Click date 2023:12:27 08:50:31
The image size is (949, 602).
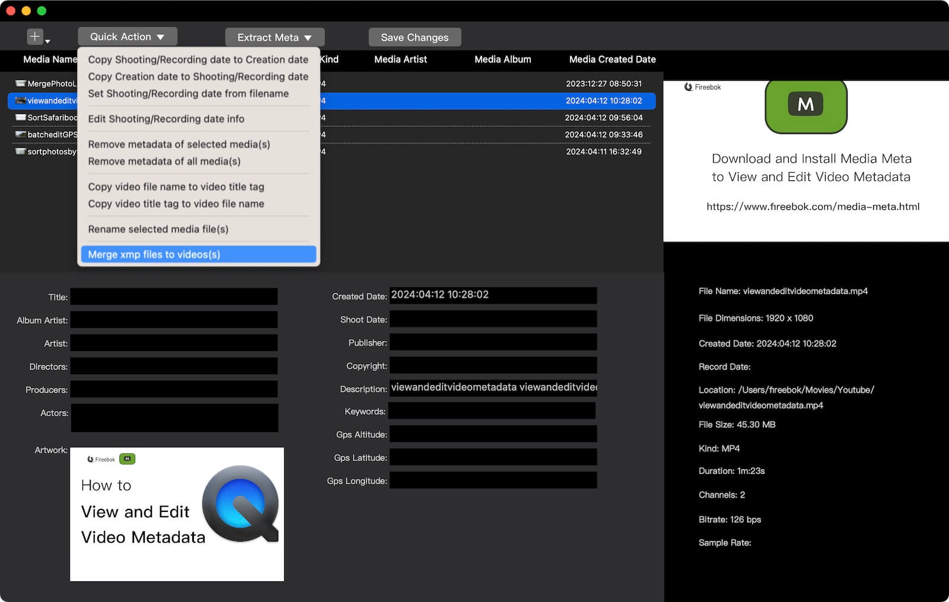(x=604, y=84)
